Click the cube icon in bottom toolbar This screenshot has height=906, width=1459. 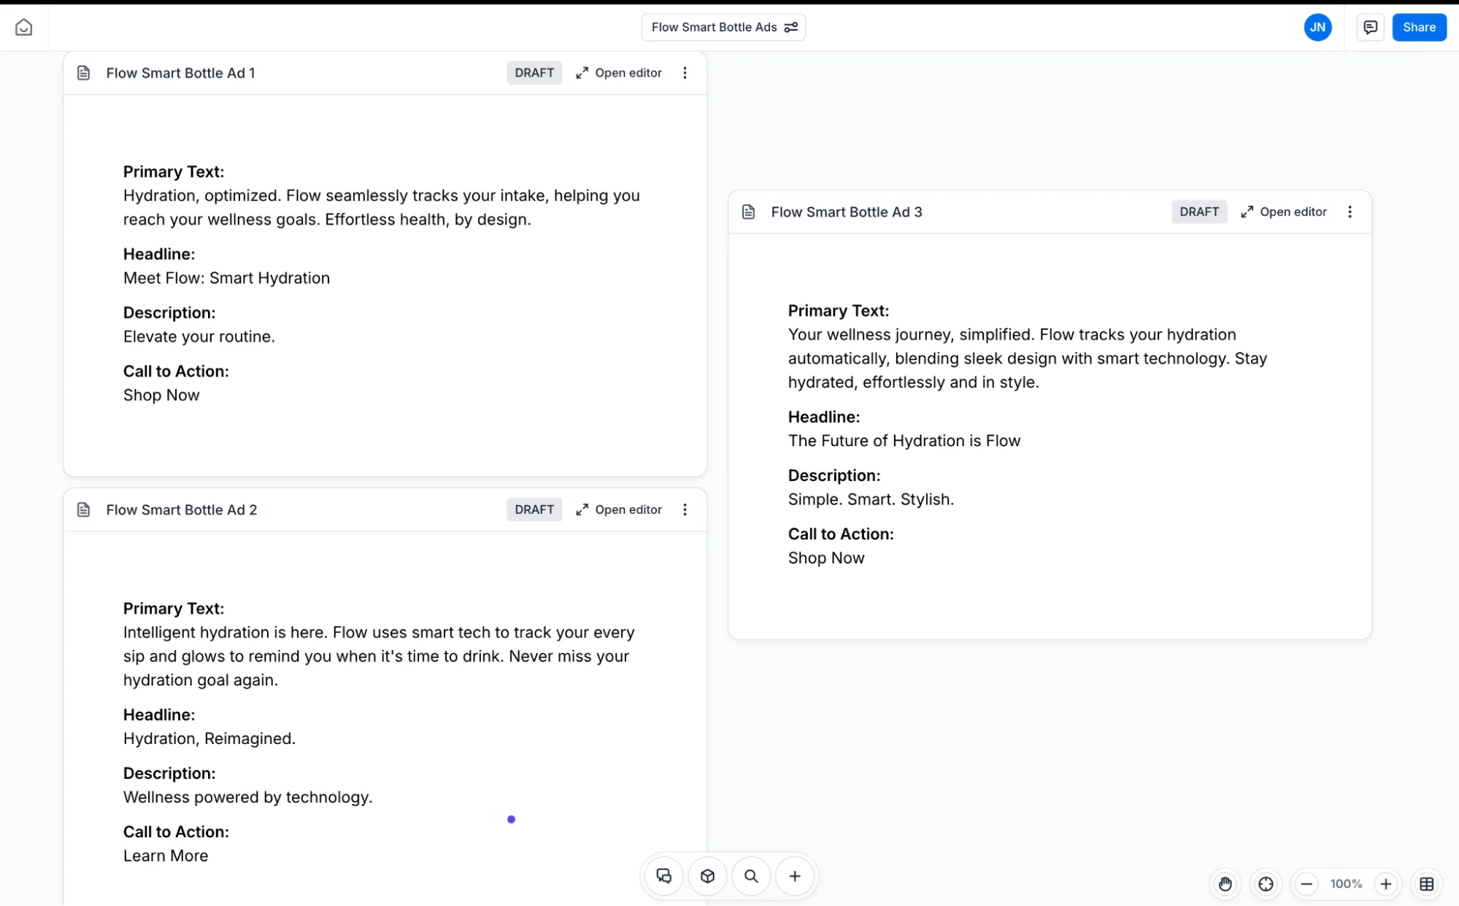coord(707,875)
